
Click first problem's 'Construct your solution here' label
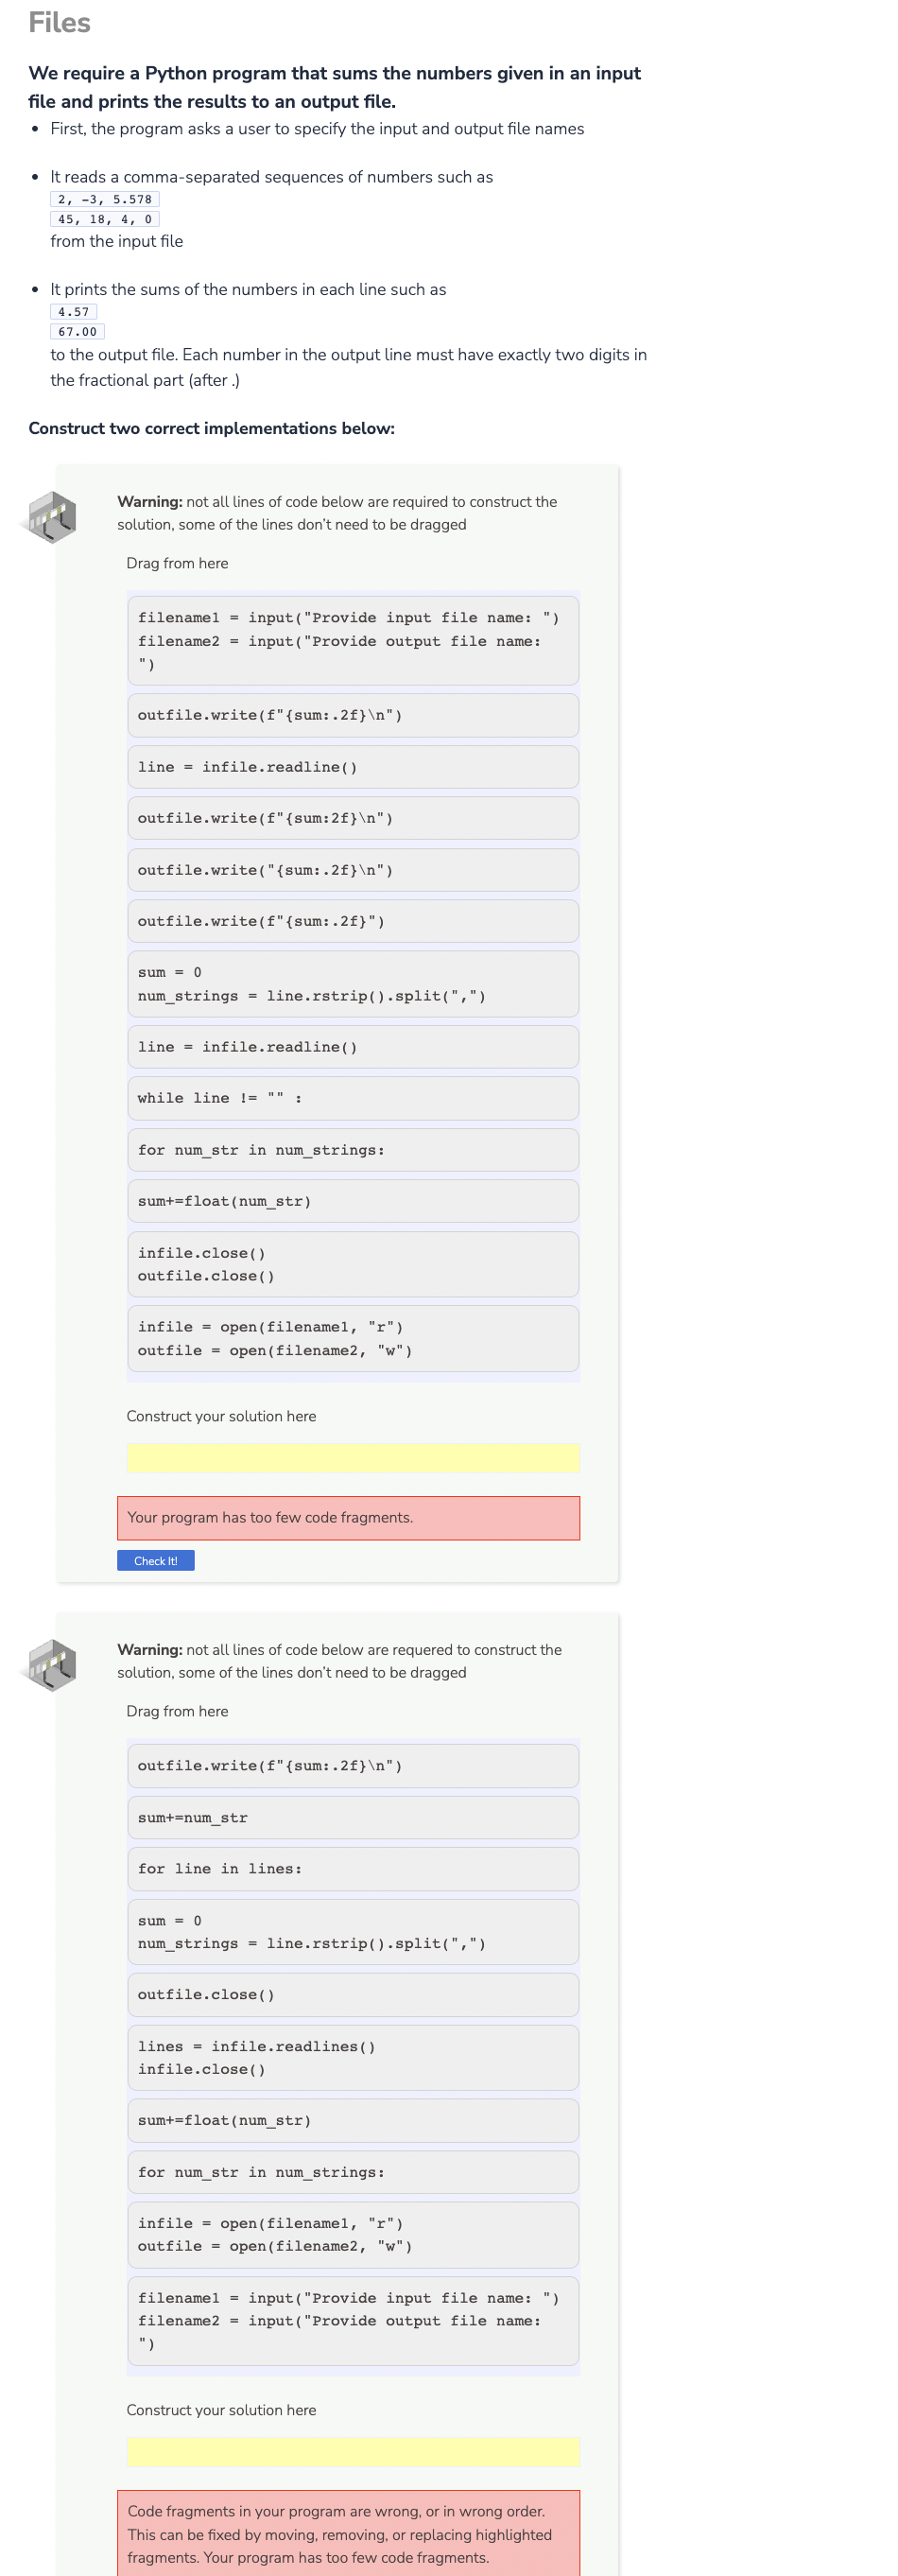click(222, 1417)
